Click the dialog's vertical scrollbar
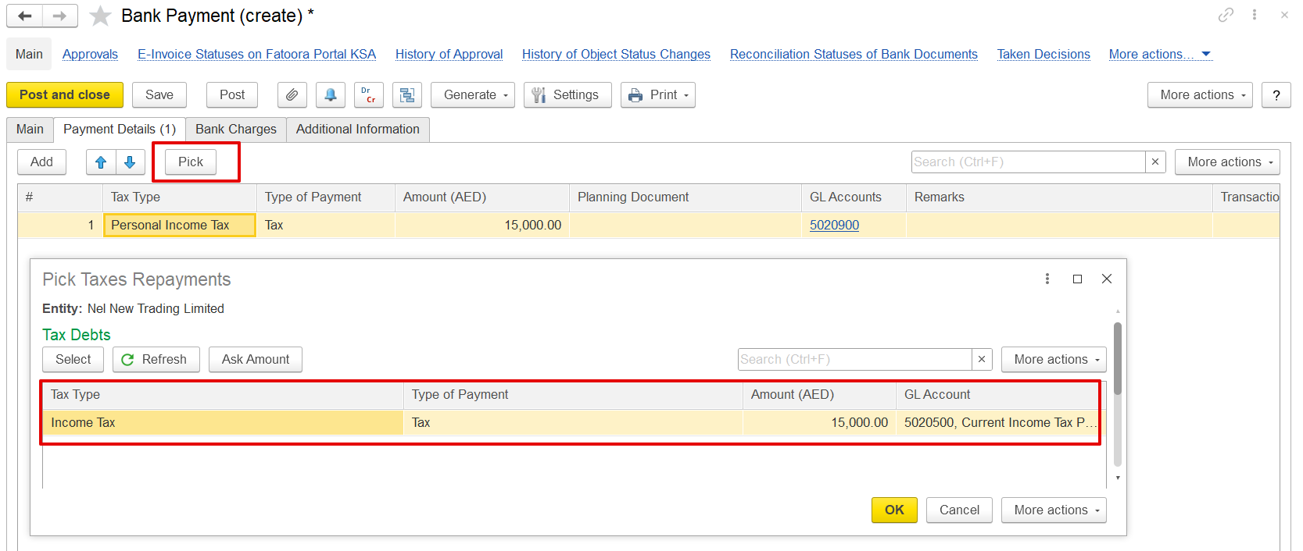 1118,359
